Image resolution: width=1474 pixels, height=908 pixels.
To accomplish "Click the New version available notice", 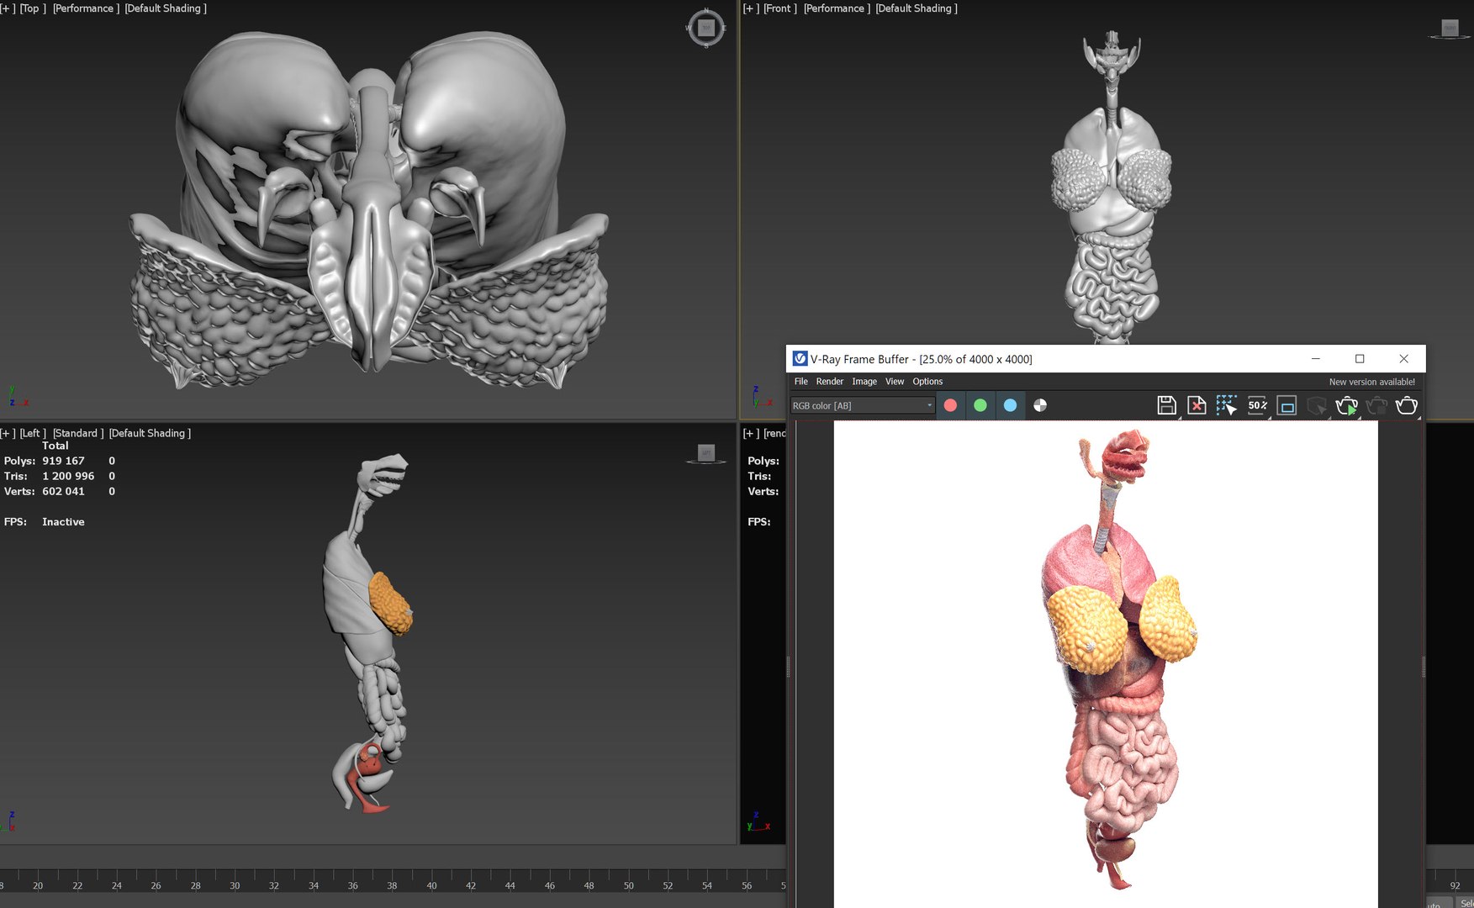I will click(1371, 382).
